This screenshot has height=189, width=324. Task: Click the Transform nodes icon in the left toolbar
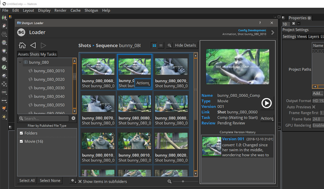4,84
